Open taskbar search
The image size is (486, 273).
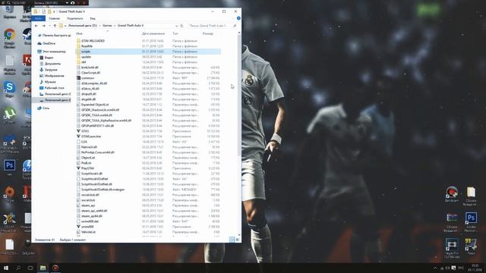[18, 268]
